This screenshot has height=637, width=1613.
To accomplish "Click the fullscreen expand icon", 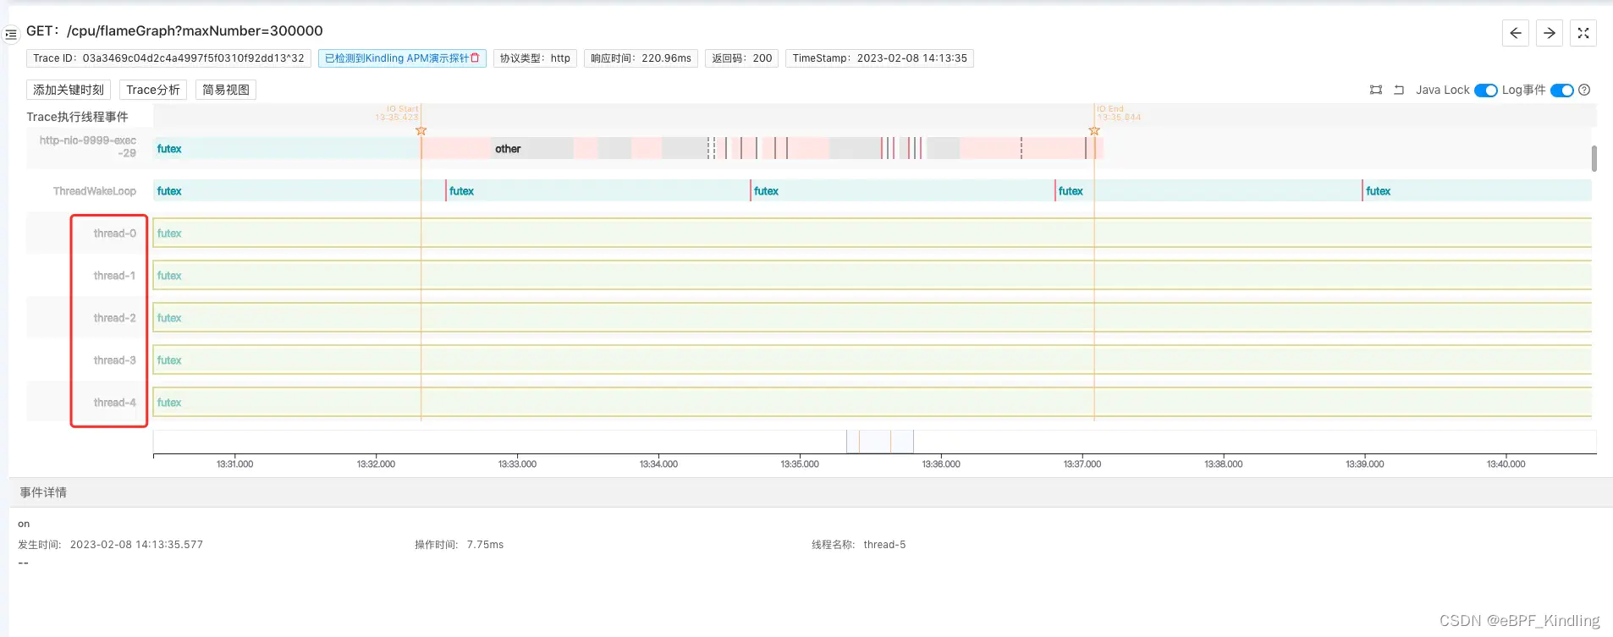I will pos(1583,33).
